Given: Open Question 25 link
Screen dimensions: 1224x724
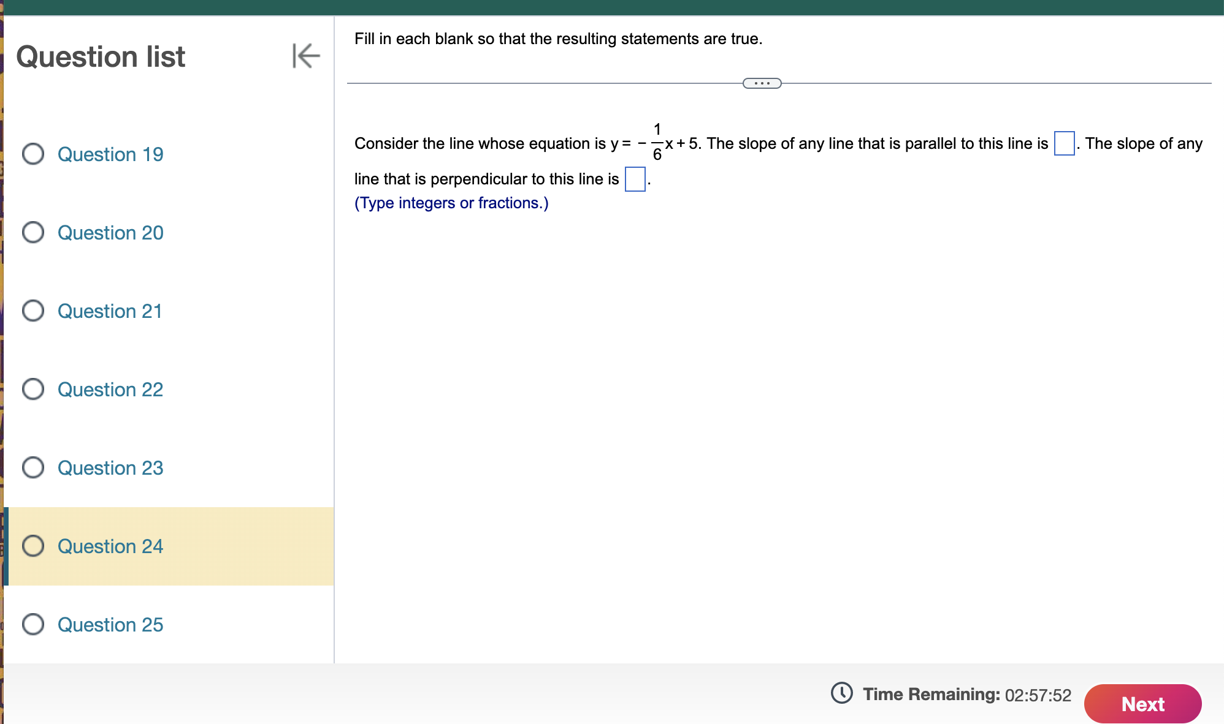Looking at the screenshot, I should [110, 625].
